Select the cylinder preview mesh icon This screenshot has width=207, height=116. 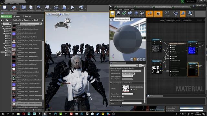coord(132,59)
